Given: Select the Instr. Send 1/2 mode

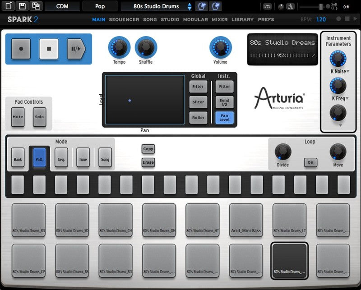Looking at the screenshot, I should pos(224,102).
